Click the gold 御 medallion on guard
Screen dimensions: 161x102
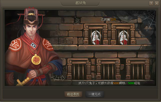(x=36, y=60)
